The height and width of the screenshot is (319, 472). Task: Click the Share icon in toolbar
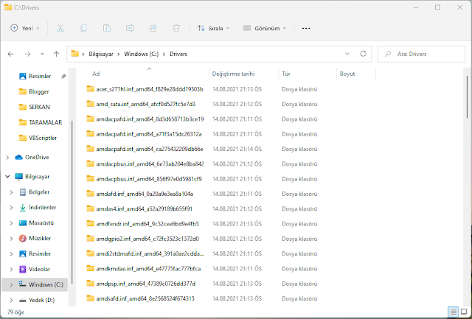tap(153, 28)
